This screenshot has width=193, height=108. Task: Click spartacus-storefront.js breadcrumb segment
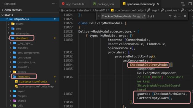coord(129,10)
